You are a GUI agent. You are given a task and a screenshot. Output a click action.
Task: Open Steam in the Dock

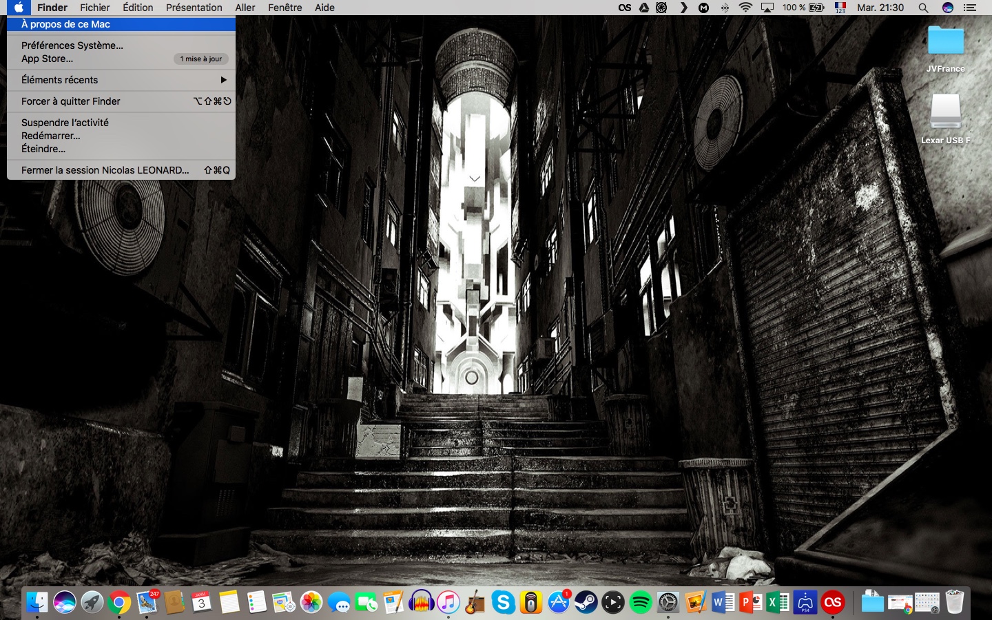[586, 603]
